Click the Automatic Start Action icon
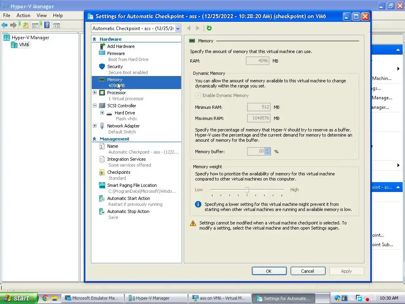This screenshot has height=304, width=405. 102,198
